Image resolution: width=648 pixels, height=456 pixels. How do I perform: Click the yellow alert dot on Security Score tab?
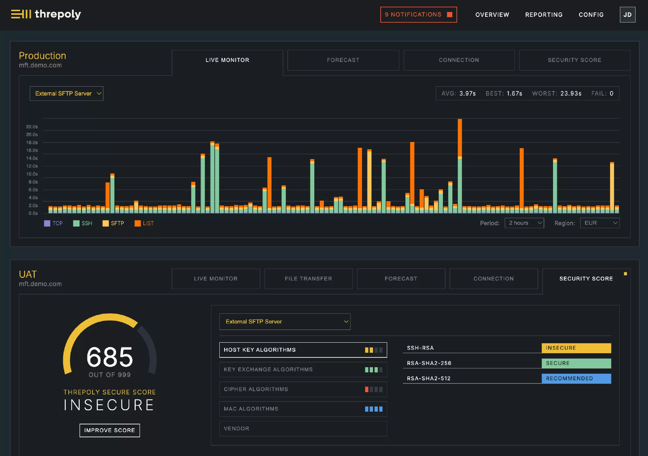(625, 274)
